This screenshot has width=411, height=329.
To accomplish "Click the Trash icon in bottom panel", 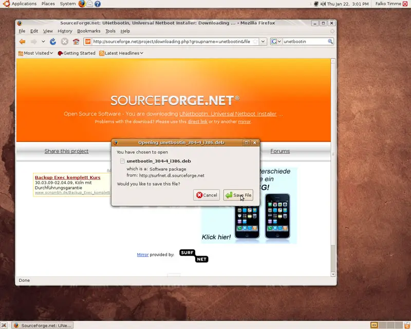I will coord(406,325).
